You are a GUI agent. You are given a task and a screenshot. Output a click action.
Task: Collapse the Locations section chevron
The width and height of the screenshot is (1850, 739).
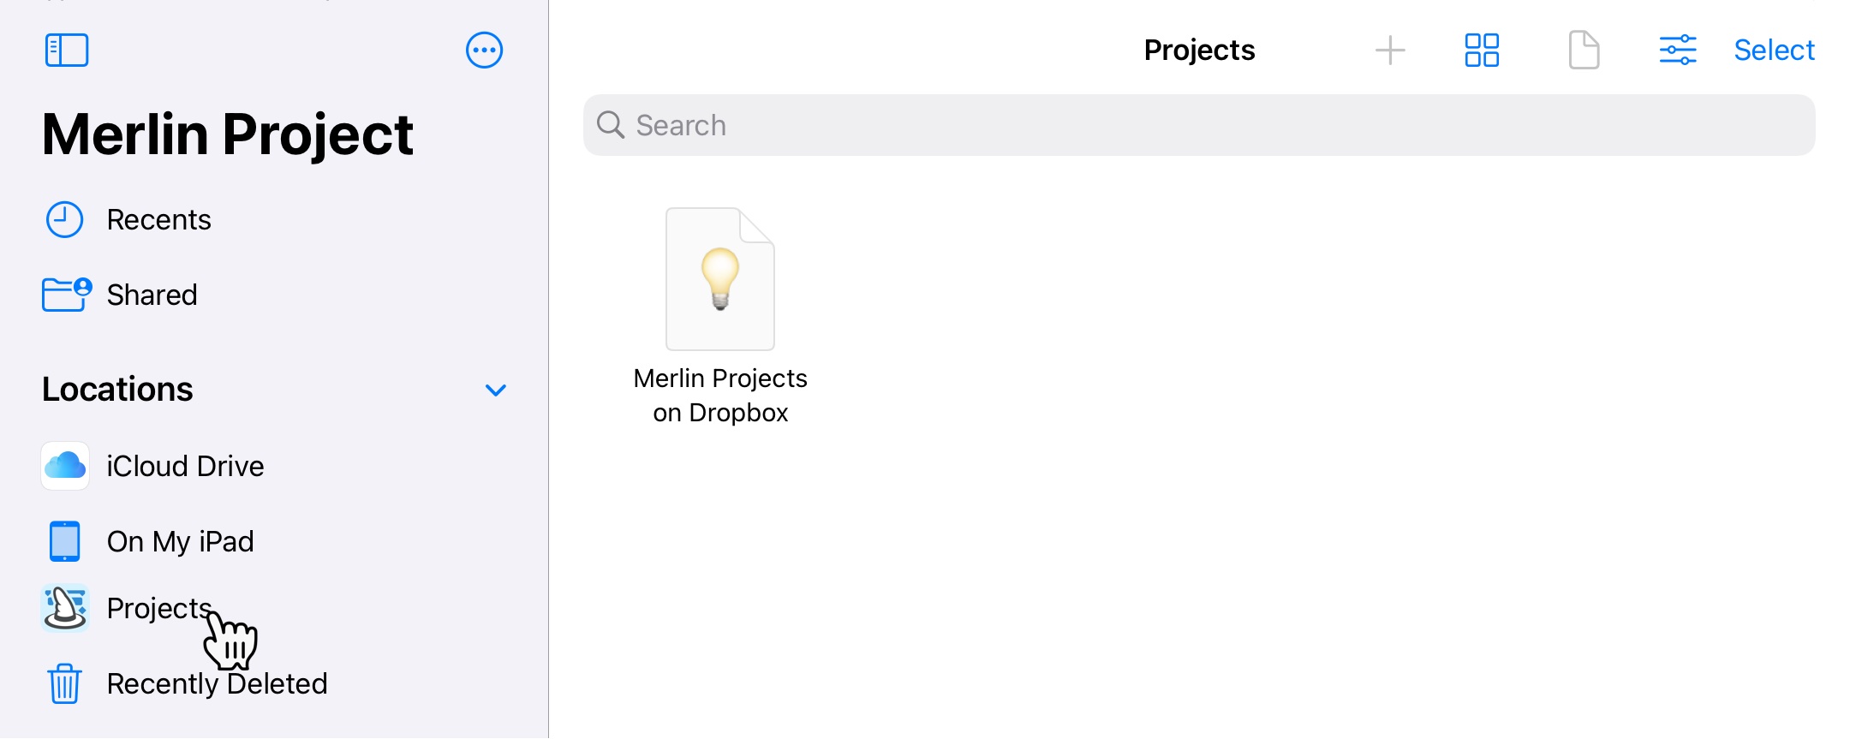(x=494, y=390)
